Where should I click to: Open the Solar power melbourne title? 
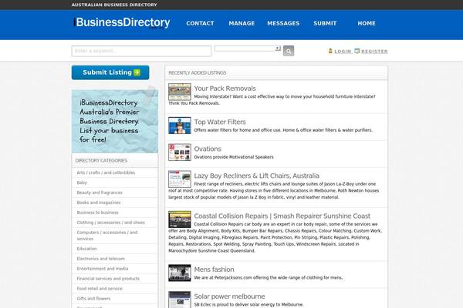click(x=229, y=296)
